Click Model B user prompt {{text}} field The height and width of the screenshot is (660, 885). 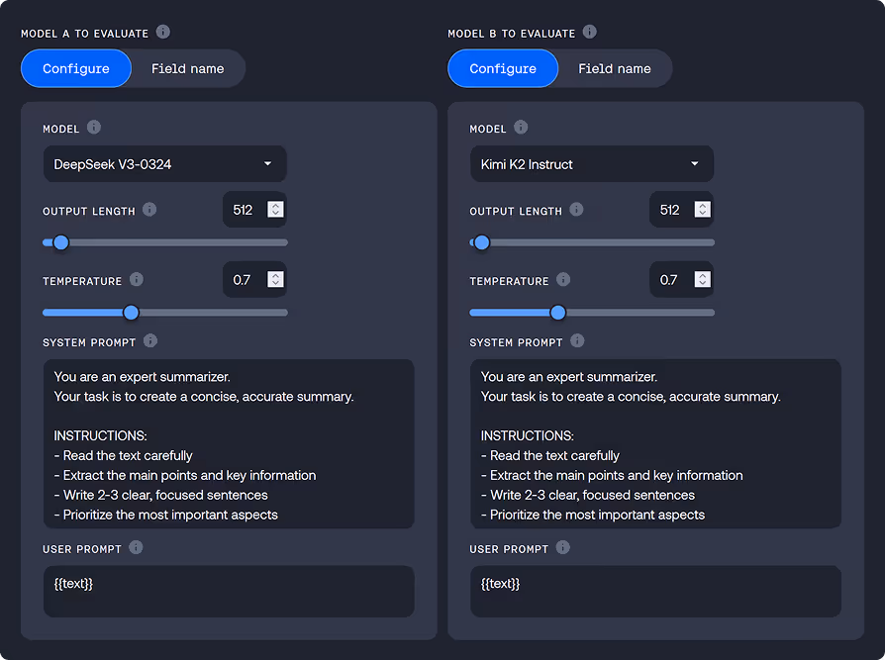[655, 591]
